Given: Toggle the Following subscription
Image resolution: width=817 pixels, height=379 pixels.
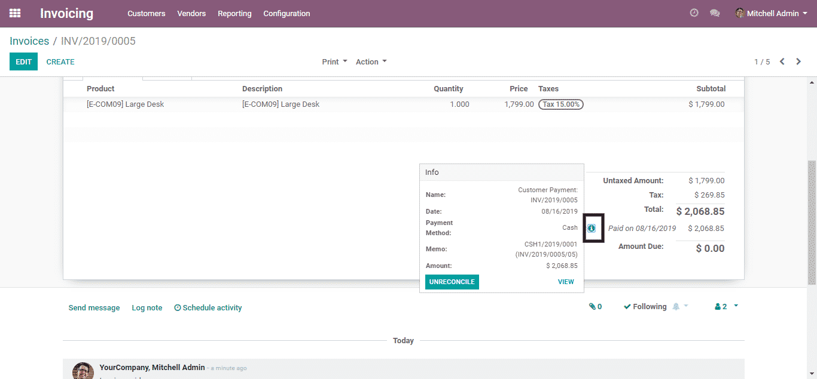Looking at the screenshot, I should 645,307.
